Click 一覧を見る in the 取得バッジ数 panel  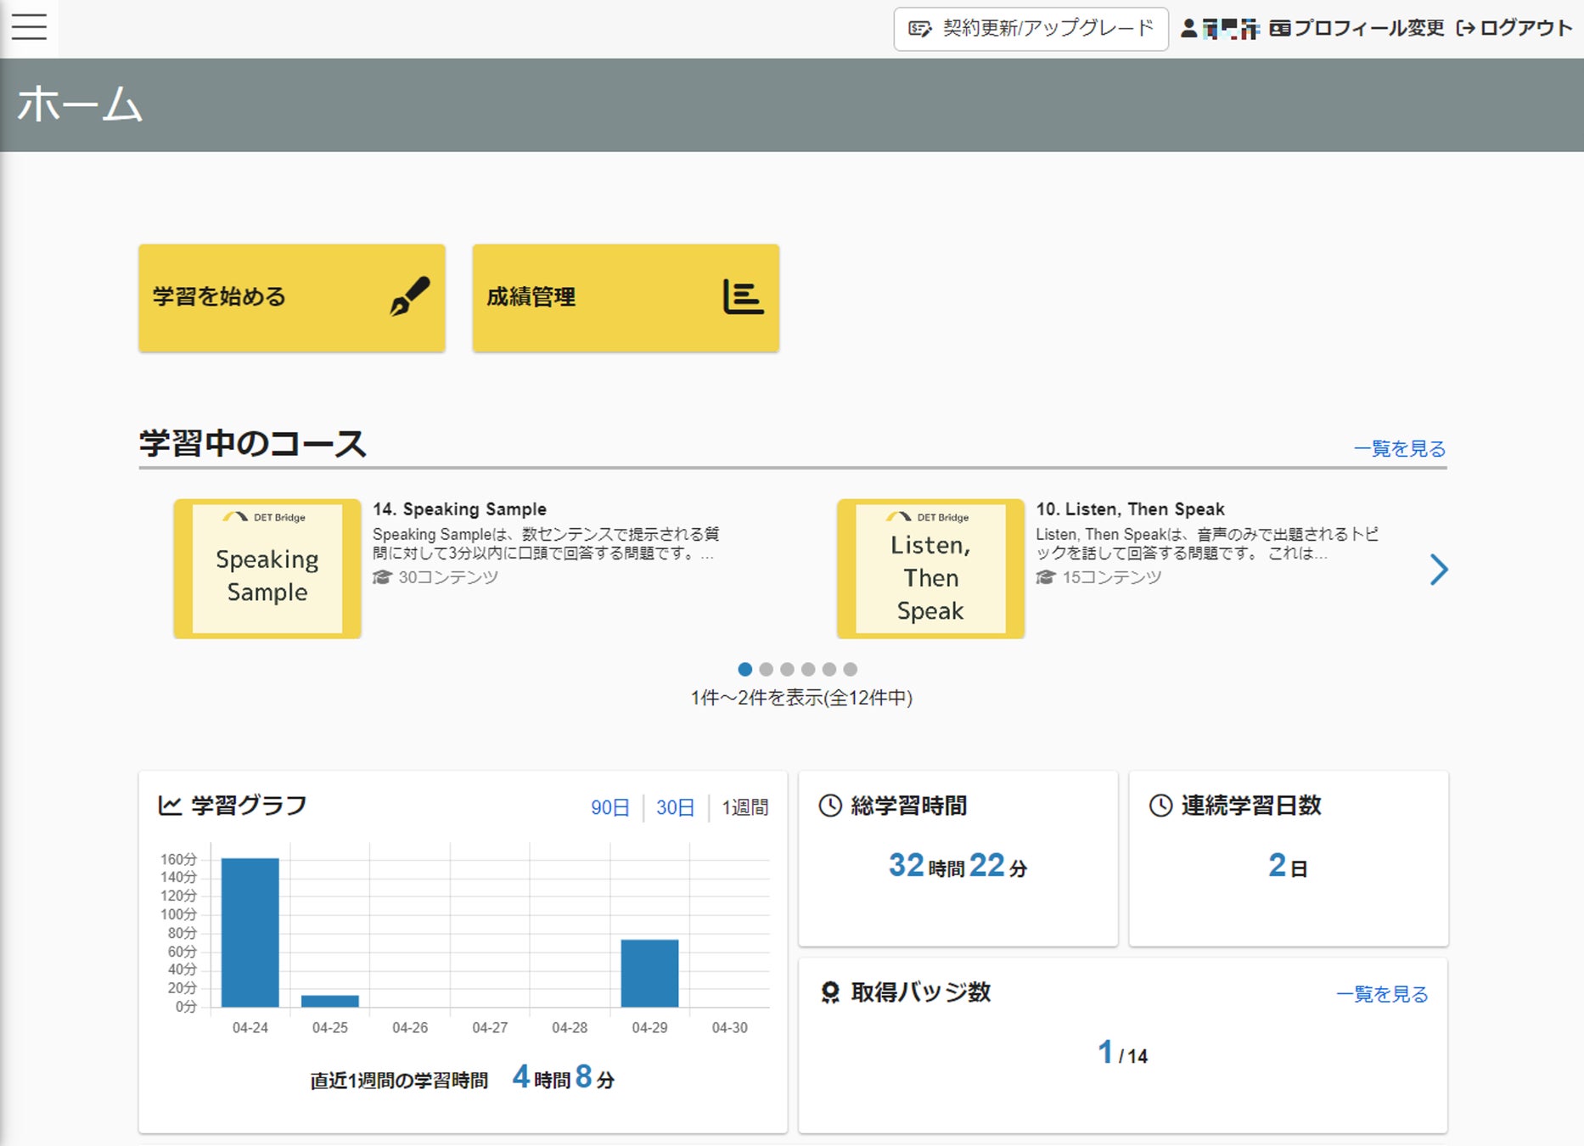[1382, 994]
